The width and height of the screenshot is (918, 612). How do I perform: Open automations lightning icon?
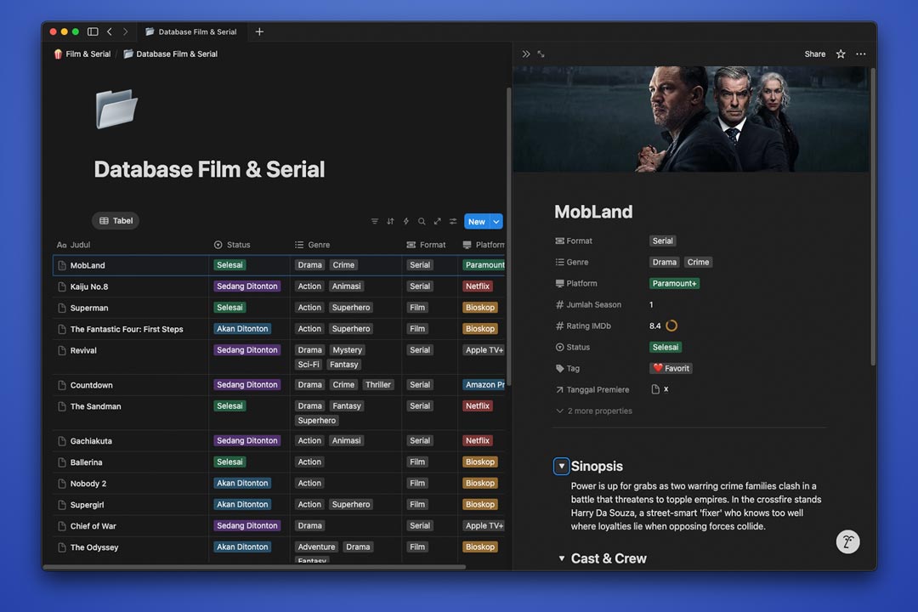pyautogui.click(x=405, y=221)
